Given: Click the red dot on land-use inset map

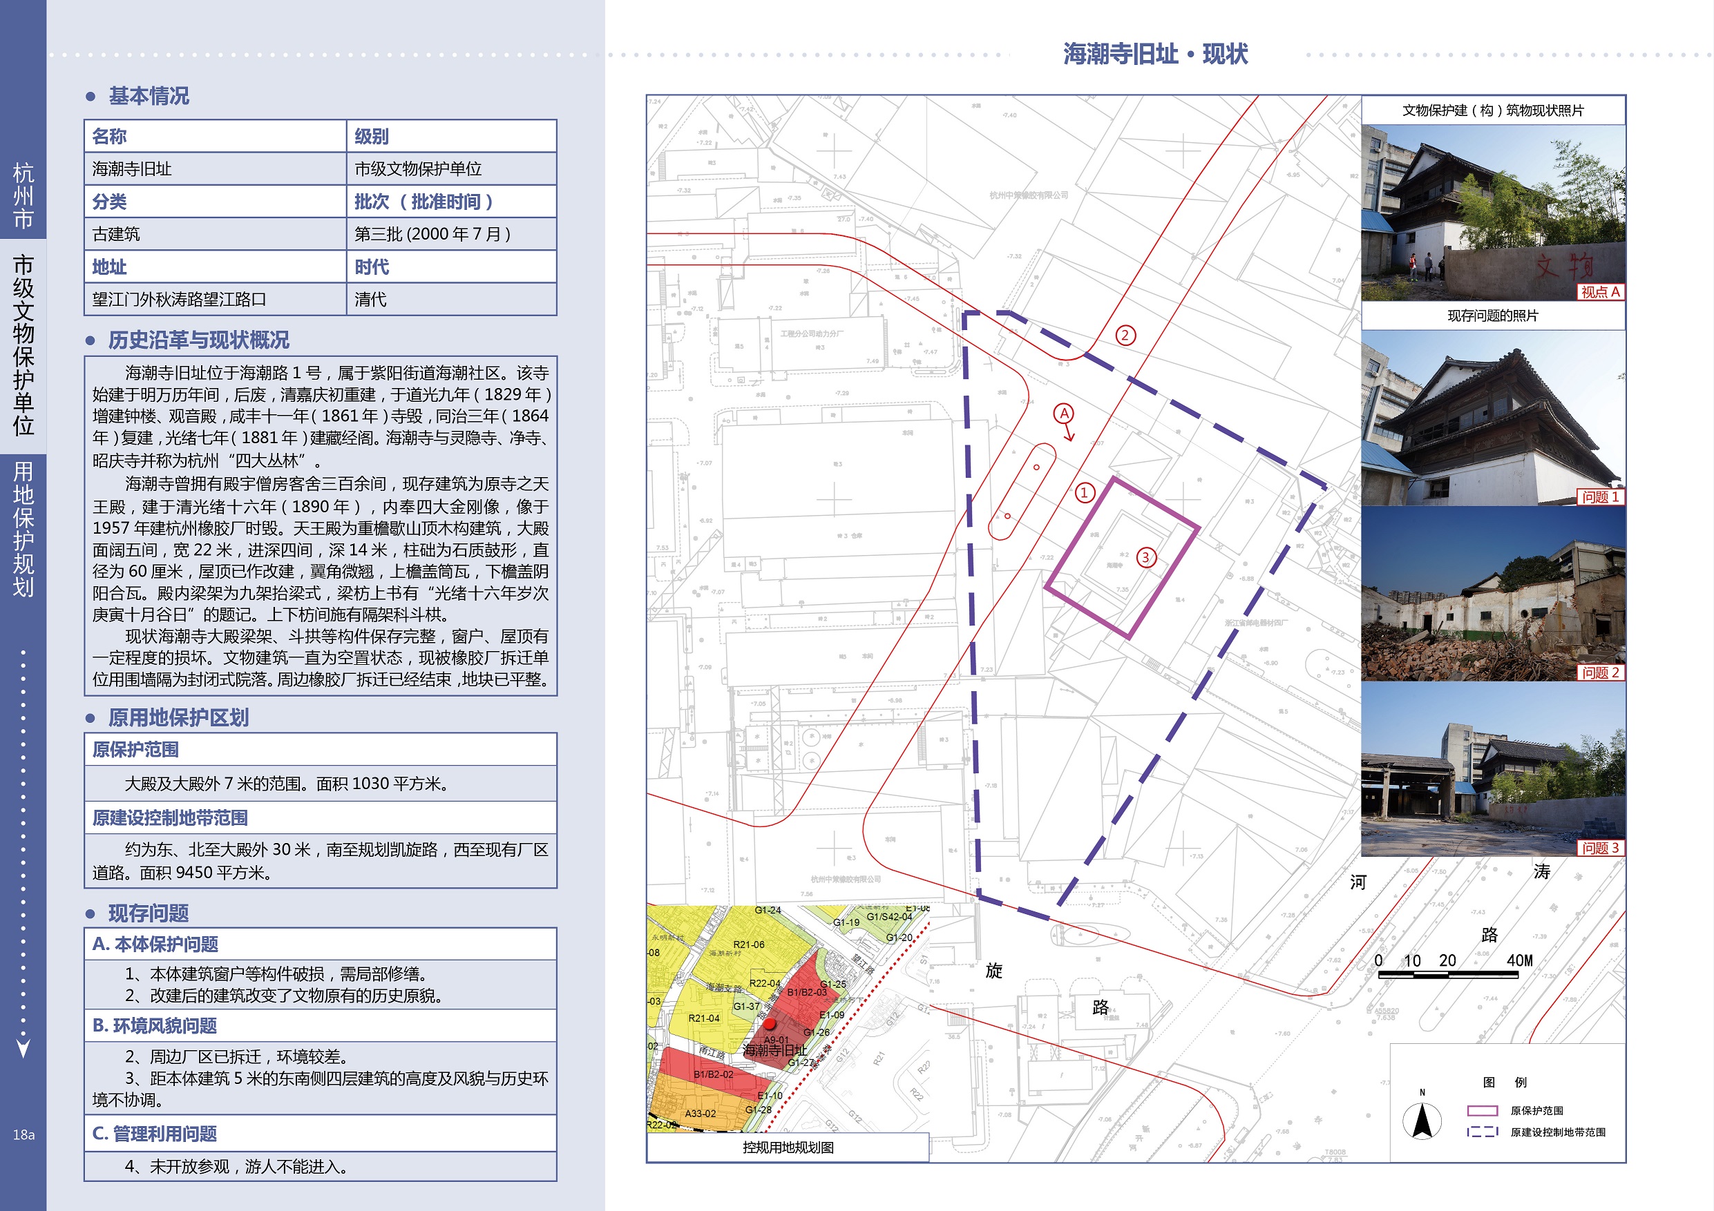Looking at the screenshot, I should point(770,1025).
